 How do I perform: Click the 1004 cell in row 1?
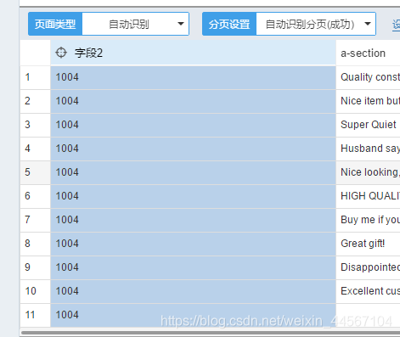[x=193, y=77]
